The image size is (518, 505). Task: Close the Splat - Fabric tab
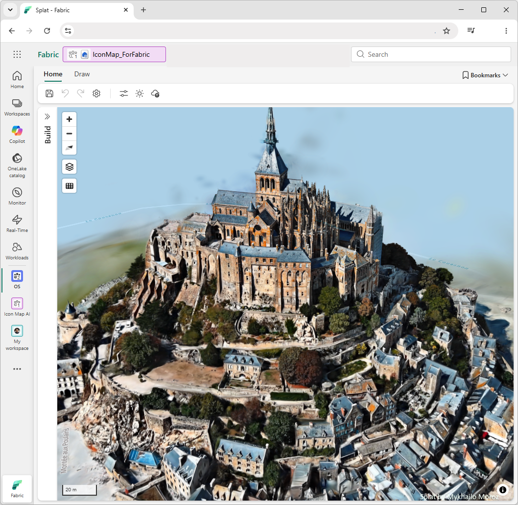[126, 10]
